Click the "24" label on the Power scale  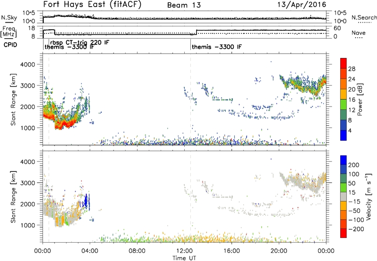tap(352, 79)
